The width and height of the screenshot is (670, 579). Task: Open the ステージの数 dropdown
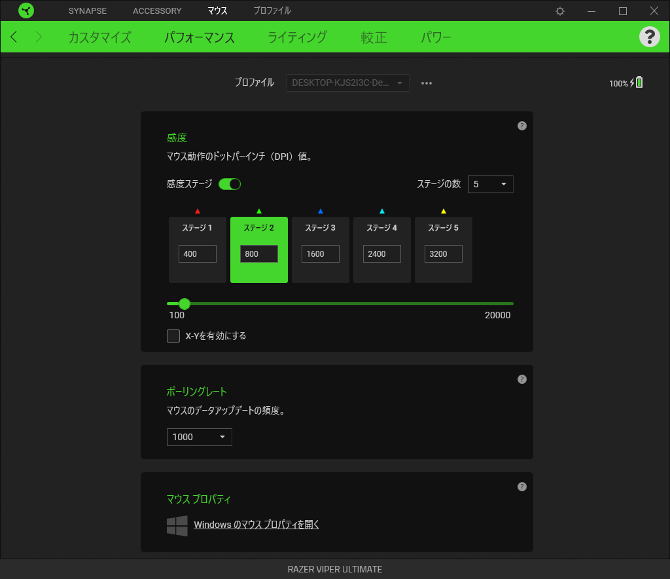[491, 184]
